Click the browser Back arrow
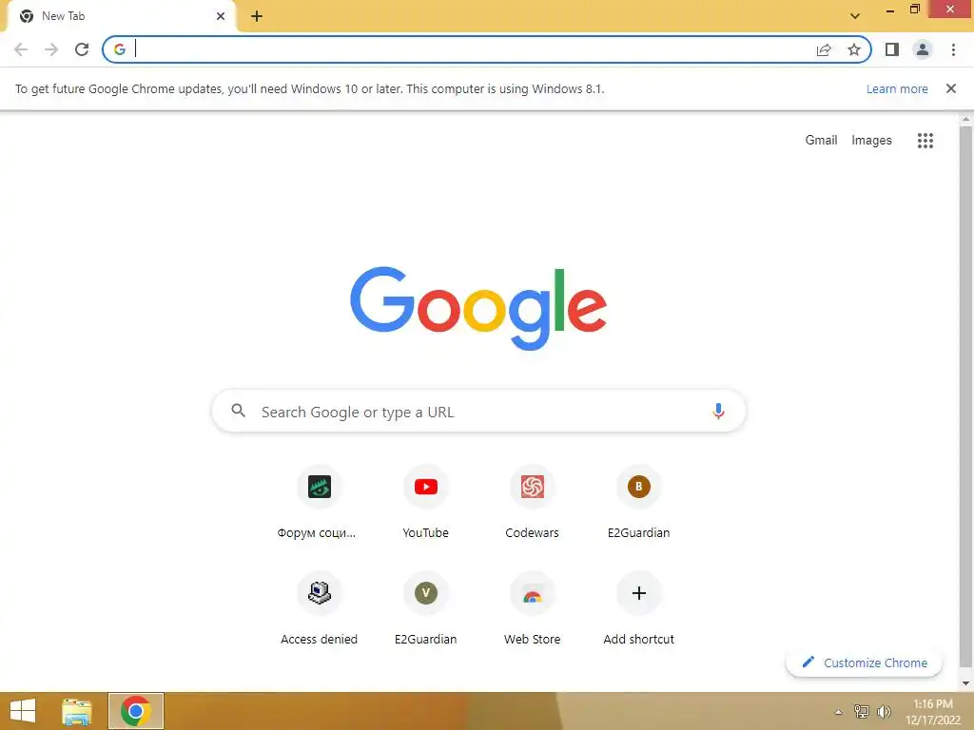The width and height of the screenshot is (974, 730). [x=21, y=49]
